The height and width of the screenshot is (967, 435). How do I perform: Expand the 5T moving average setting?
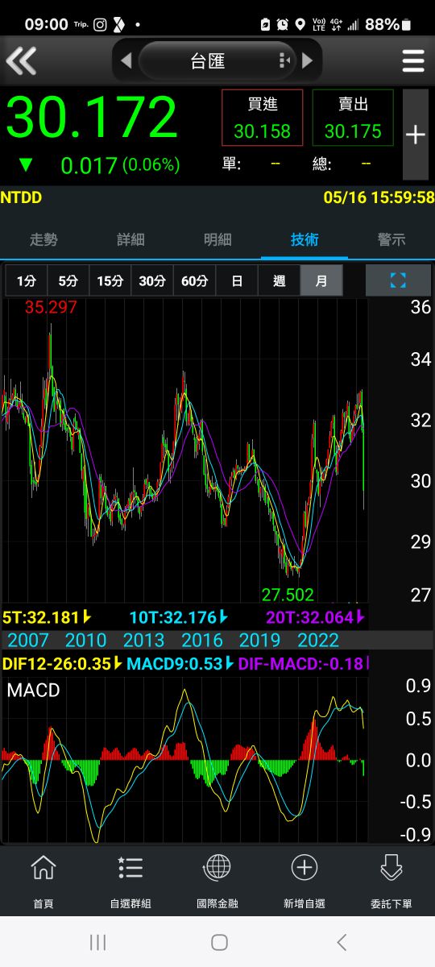pyautogui.click(x=86, y=618)
